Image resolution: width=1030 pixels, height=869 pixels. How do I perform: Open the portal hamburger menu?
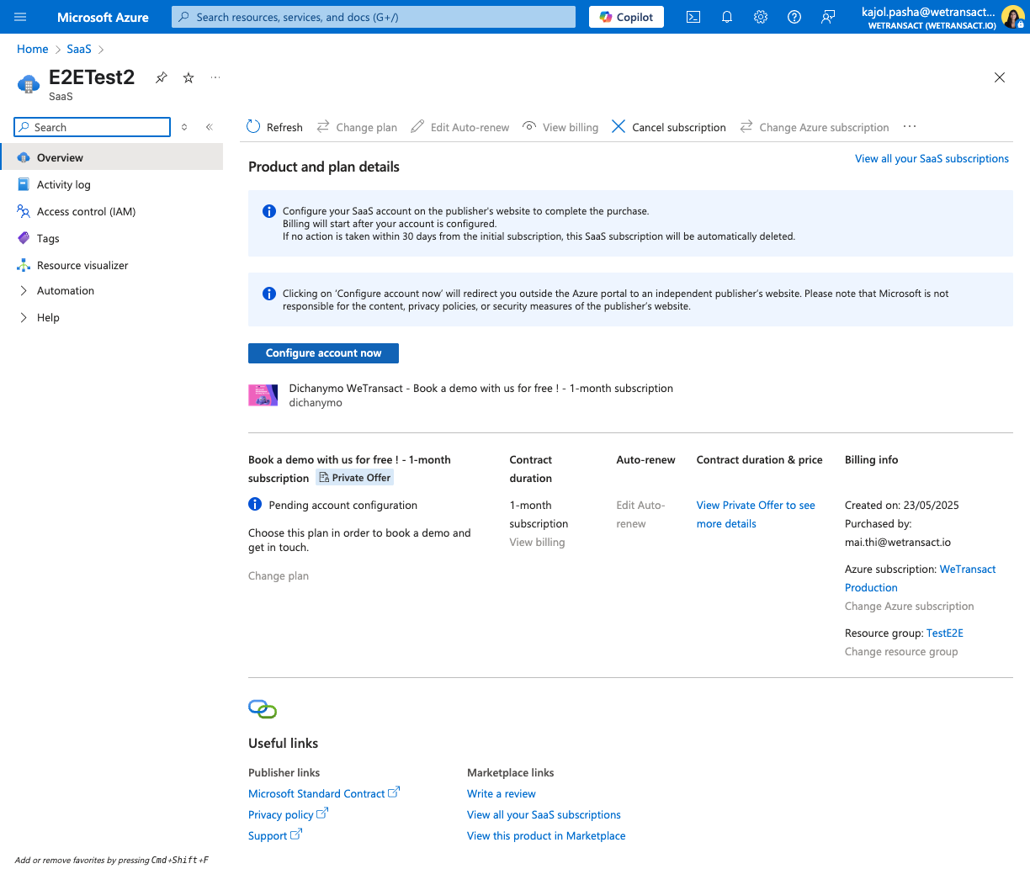coord(20,17)
